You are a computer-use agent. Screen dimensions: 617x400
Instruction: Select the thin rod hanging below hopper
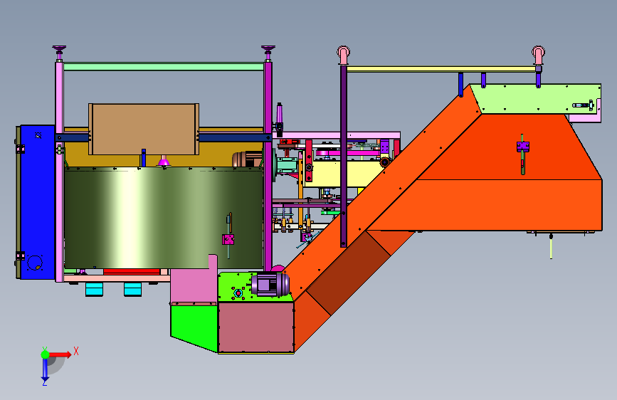[x=551, y=246]
